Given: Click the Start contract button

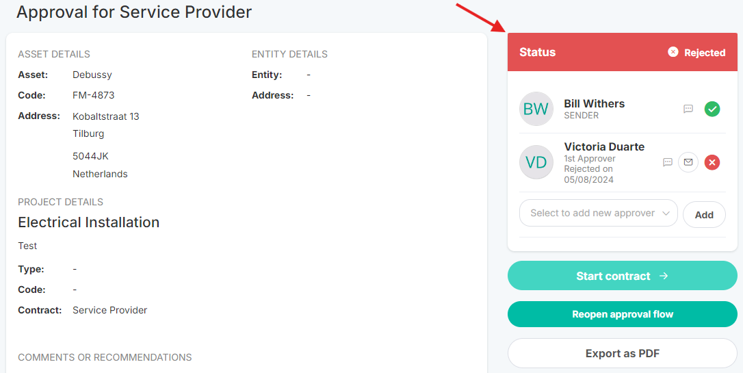Looking at the screenshot, I should pos(622,275).
